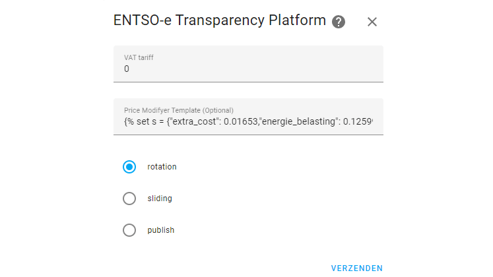Select the rotation radio button
This screenshot has height=277, width=493.
click(129, 167)
